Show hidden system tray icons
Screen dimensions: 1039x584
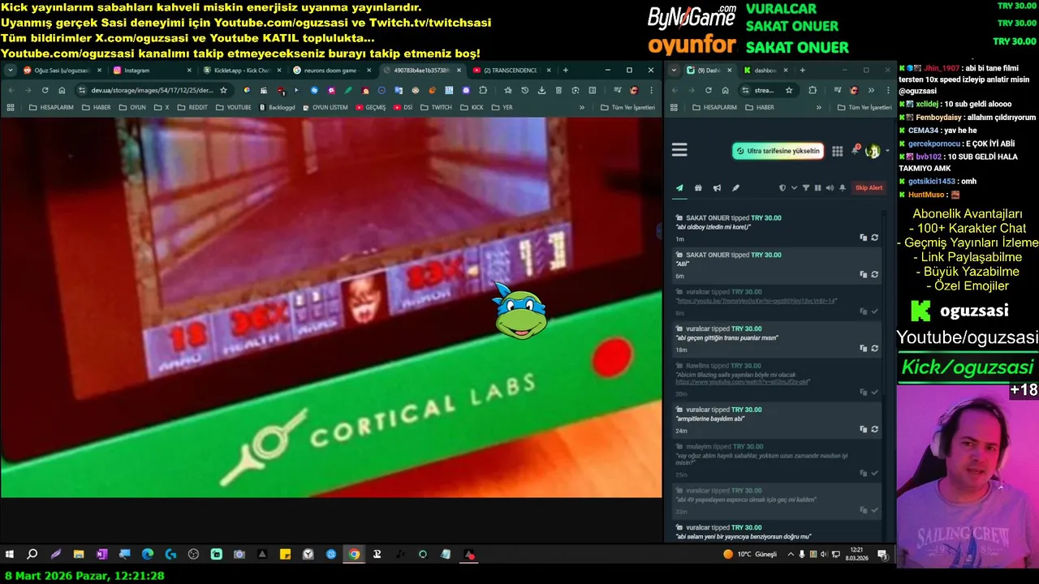pos(791,555)
